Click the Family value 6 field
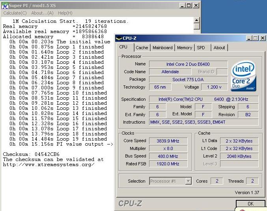The width and height of the screenshot is (267, 211). (157, 107)
